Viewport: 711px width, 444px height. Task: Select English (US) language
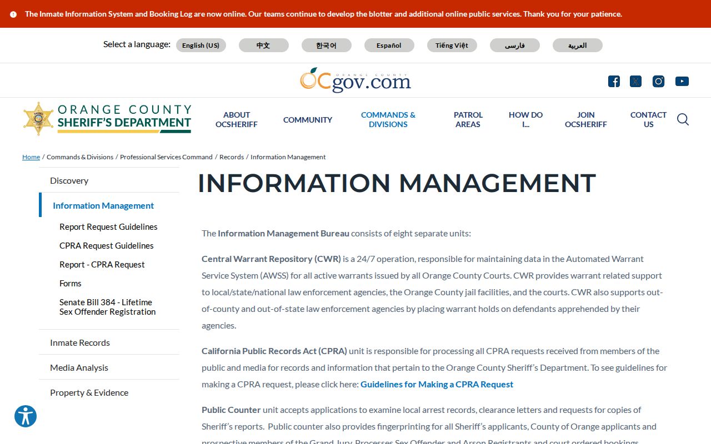(201, 46)
